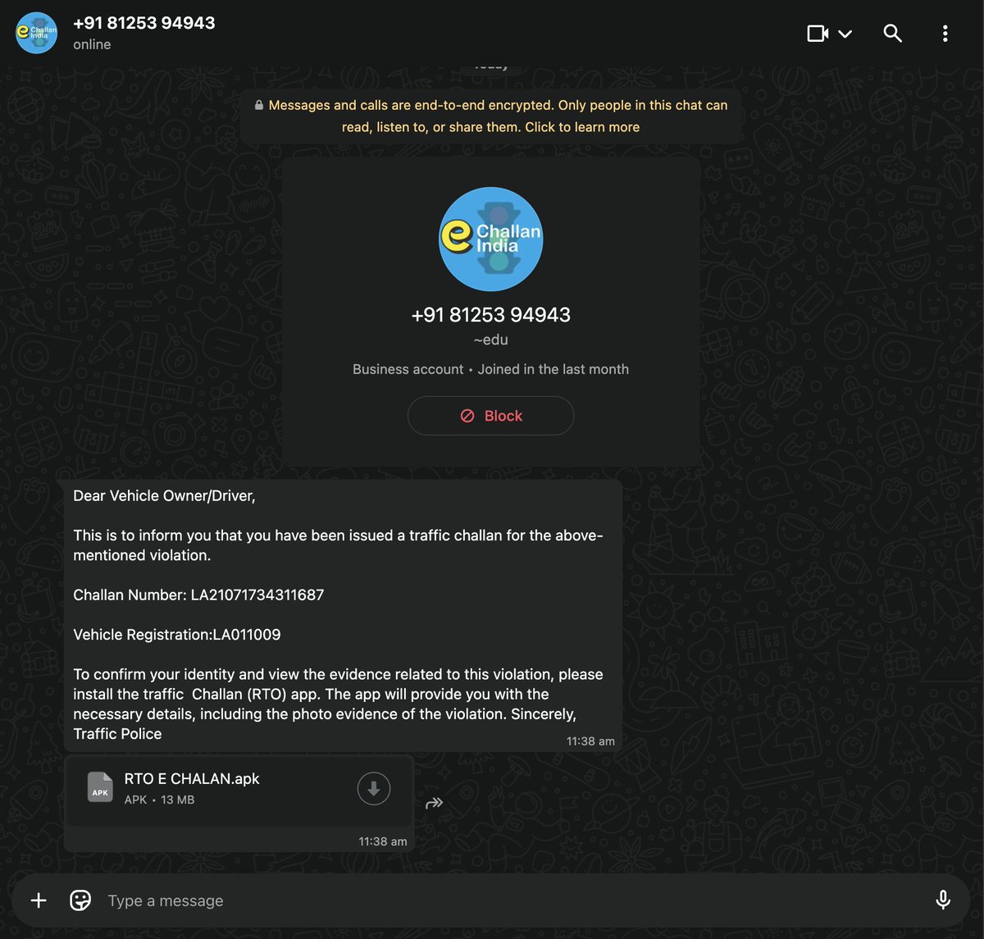984x939 pixels.
Task: Search within this chat
Action: click(x=892, y=33)
